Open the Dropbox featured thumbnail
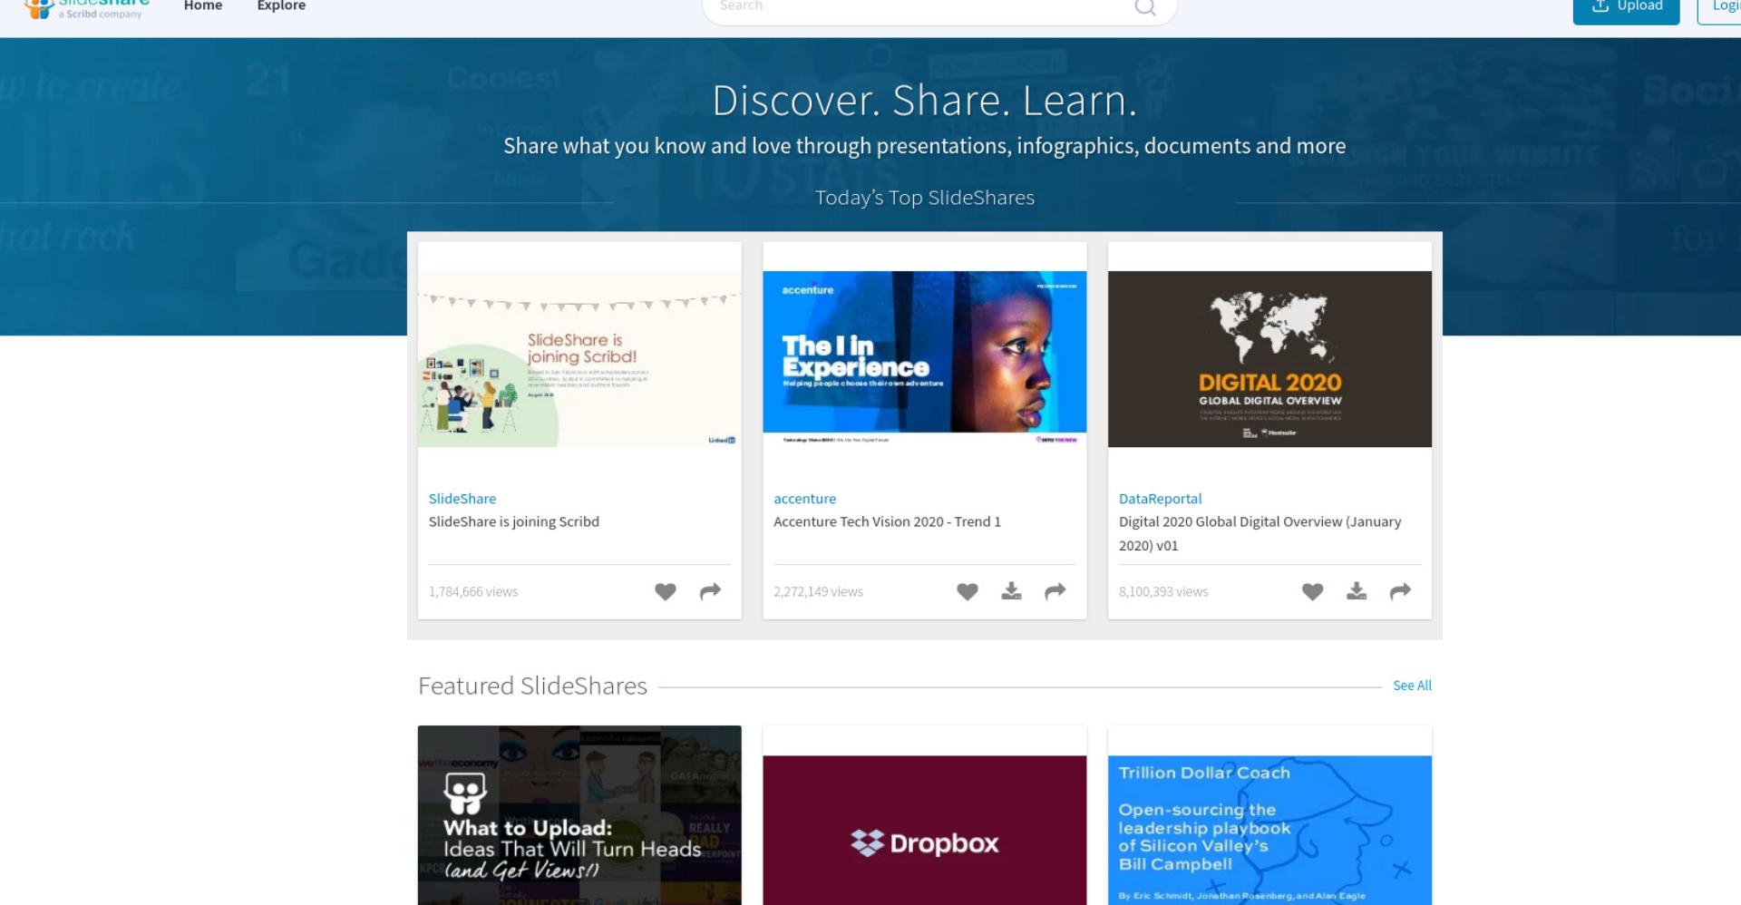The height and width of the screenshot is (905, 1741). (925, 830)
